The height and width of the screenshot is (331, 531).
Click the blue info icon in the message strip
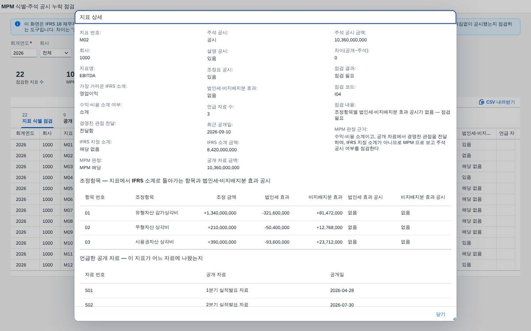[17, 24]
